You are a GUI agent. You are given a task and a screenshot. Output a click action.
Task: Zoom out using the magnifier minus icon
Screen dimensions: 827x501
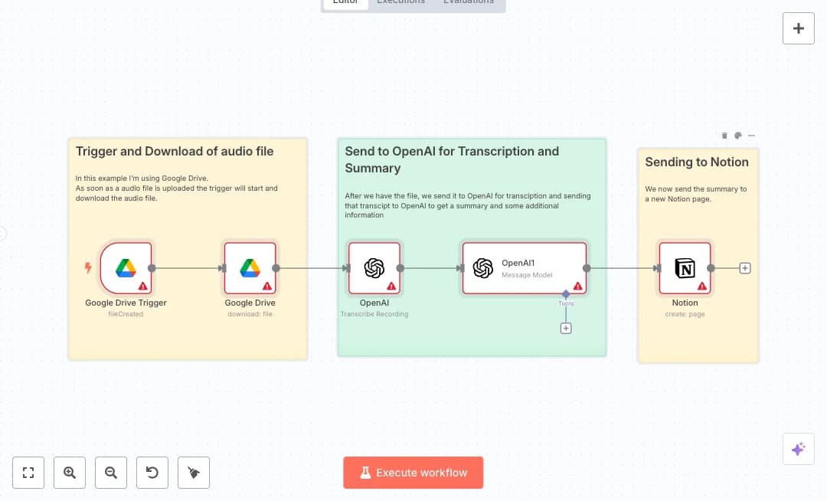pos(111,473)
